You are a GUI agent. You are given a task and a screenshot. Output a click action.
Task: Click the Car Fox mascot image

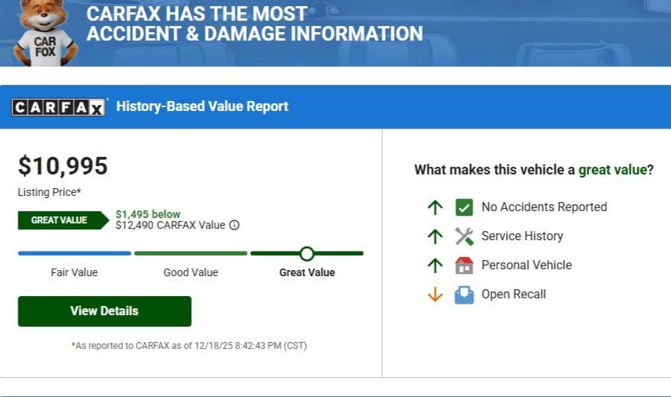[44, 32]
